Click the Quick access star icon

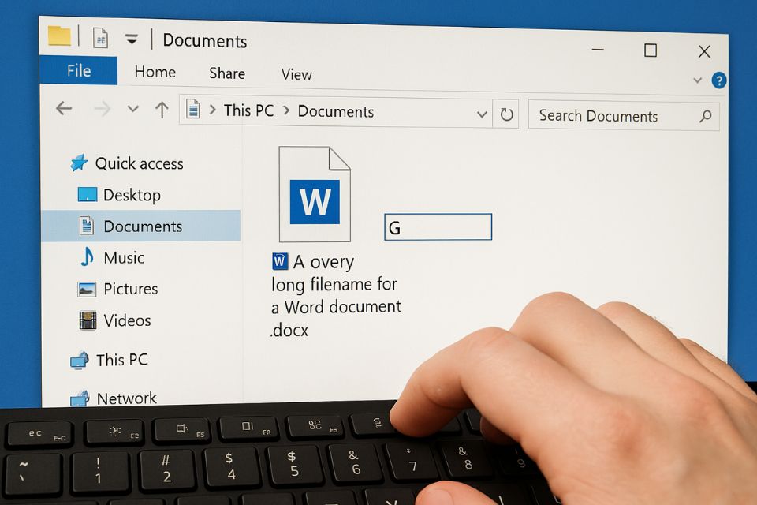[80, 162]
